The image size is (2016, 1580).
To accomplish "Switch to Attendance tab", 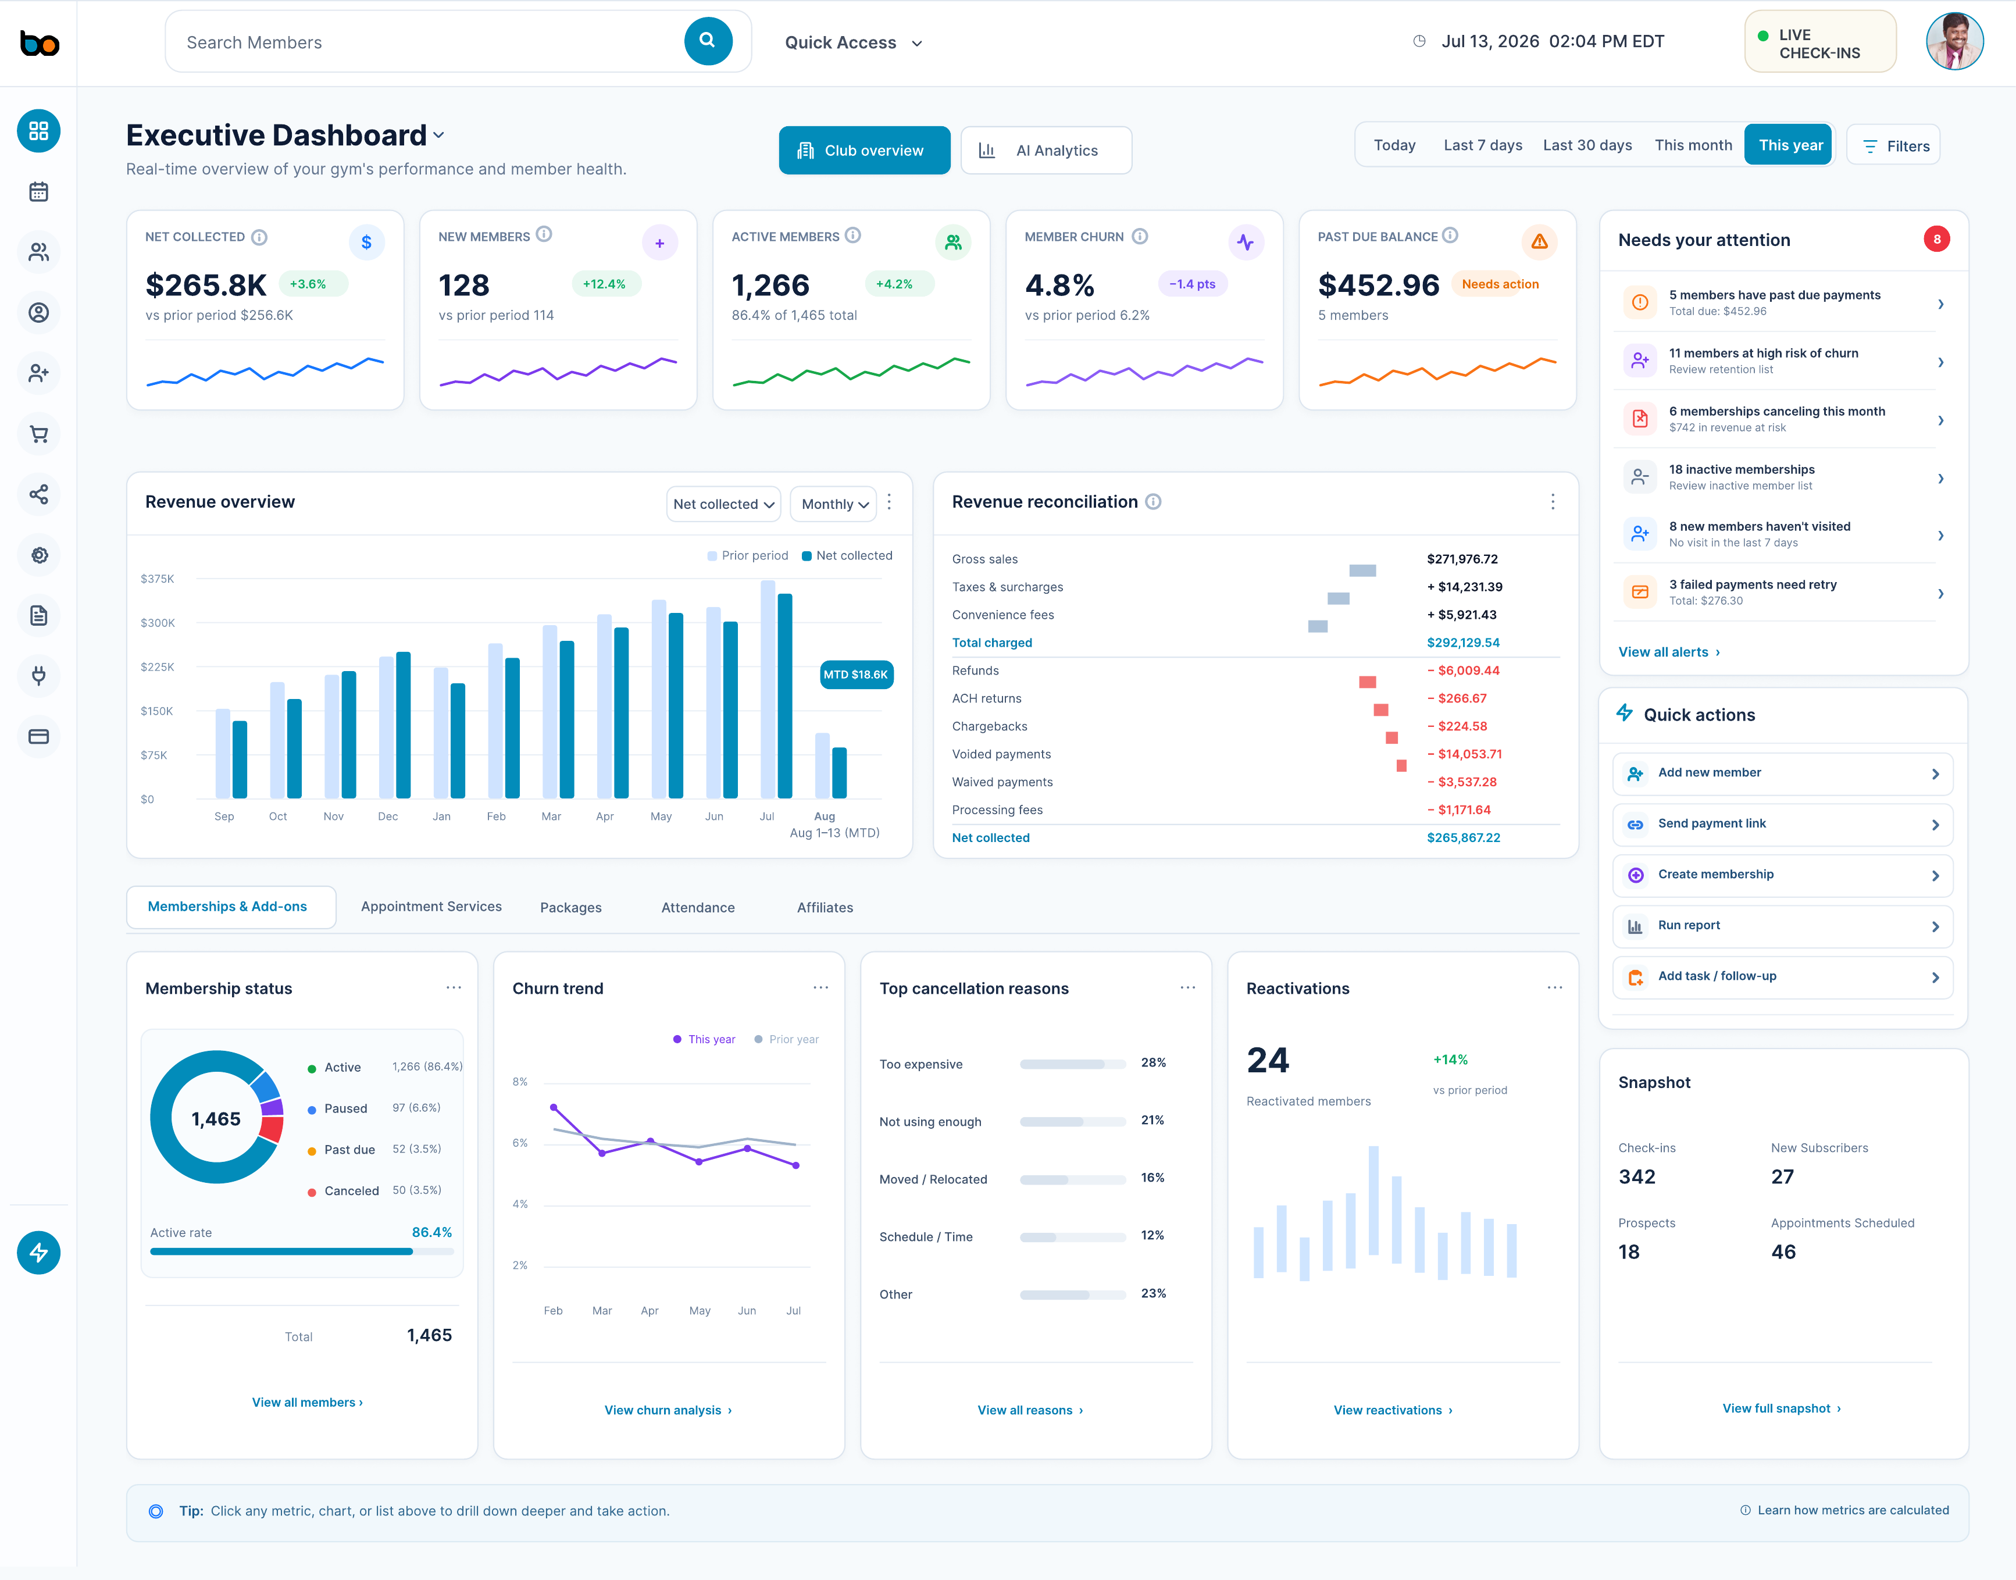I will pyautogui.click(x=697, y=908).
